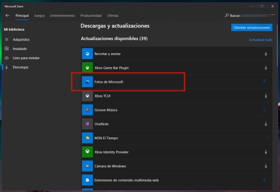Click the Cámara de Windows app icon

tap(87, 166)
